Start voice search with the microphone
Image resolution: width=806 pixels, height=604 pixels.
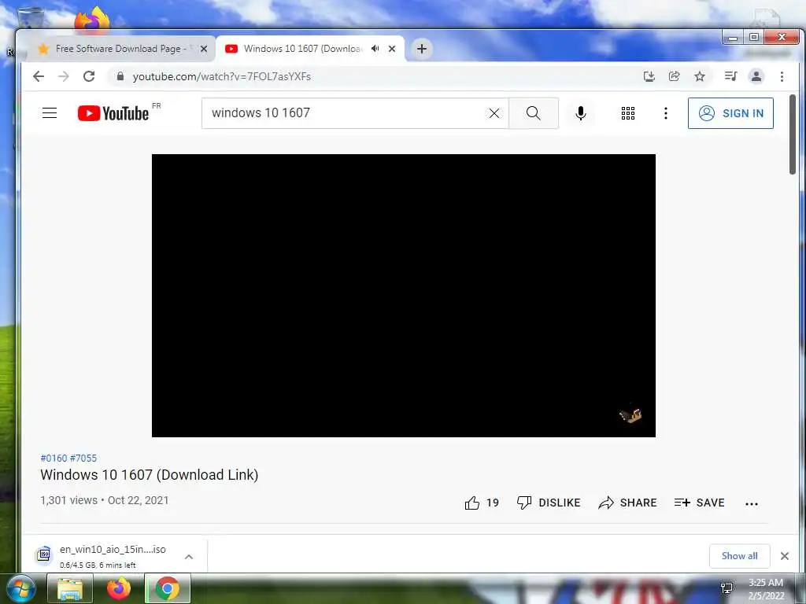pos(581,113)
